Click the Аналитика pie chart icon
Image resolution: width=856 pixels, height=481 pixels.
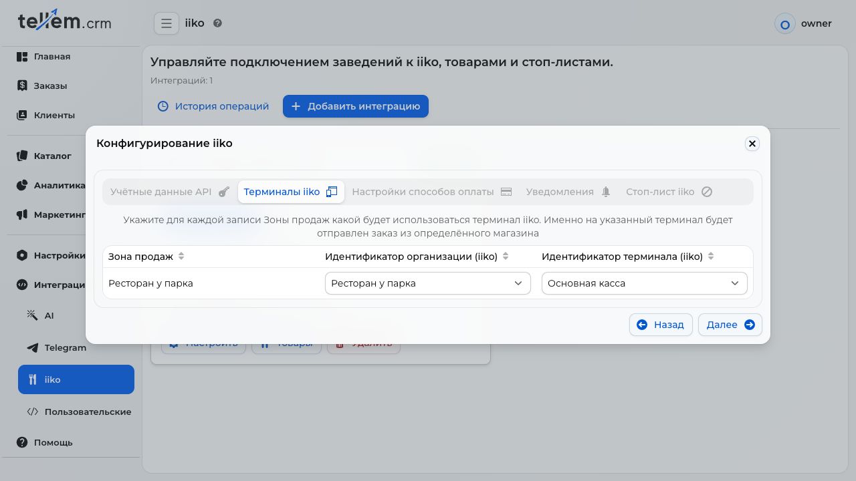point(22,185)
